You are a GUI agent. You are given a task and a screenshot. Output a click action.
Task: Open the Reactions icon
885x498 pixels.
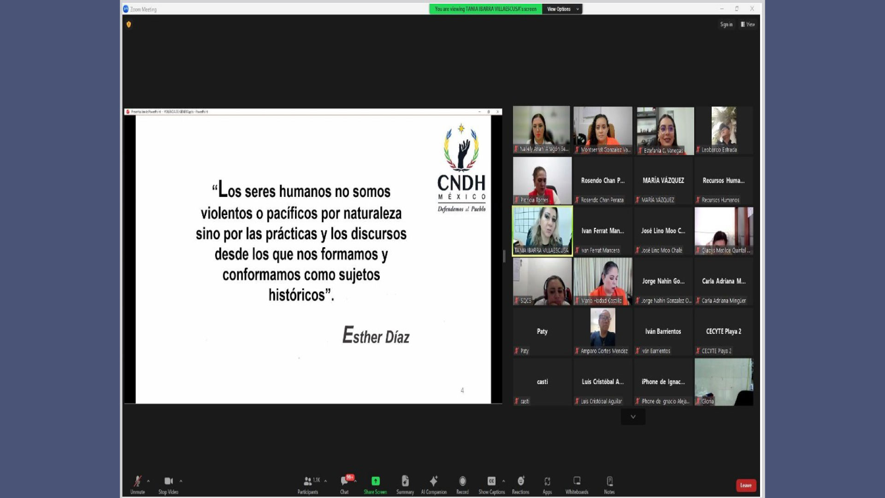[x=520, y=481]
